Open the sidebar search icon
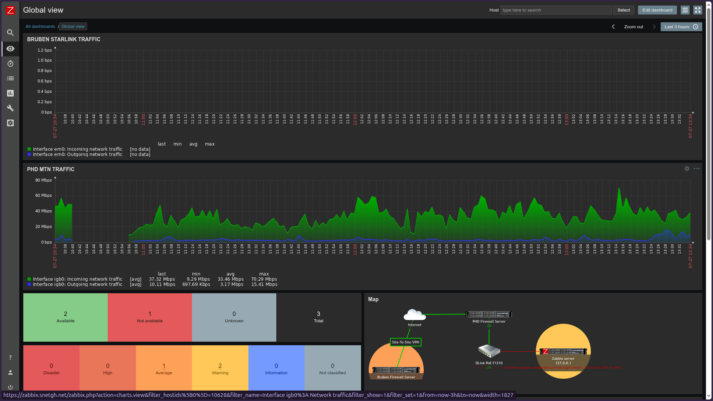Image resolution: width=713 pixels, height=401 pixels. coord(10,33)
